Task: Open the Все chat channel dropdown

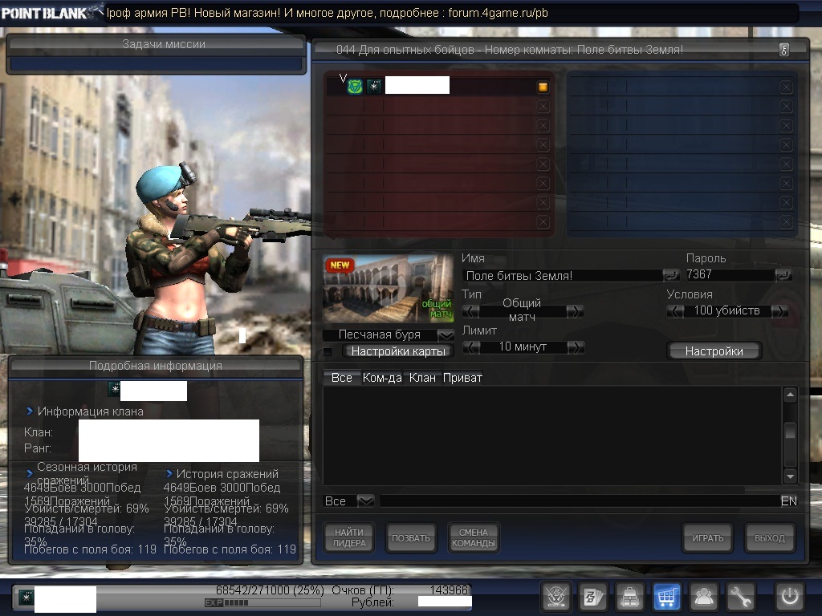Action: click(365, 501)
